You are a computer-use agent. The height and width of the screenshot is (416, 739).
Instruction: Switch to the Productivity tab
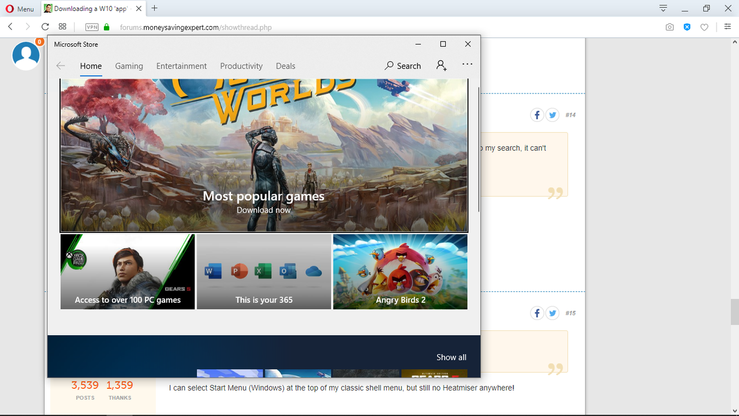(x=241, y=66)
